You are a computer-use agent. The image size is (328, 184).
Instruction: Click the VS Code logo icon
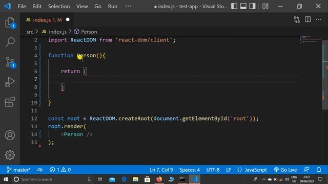pos(8,6)
